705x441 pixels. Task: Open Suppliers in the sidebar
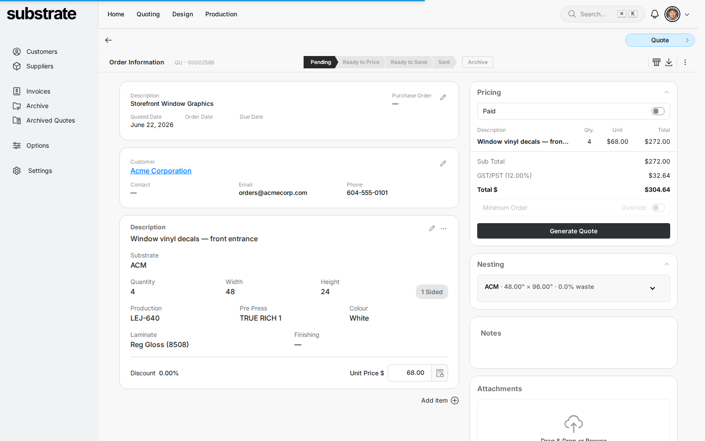pyautogui.click(x=33, y=66)
